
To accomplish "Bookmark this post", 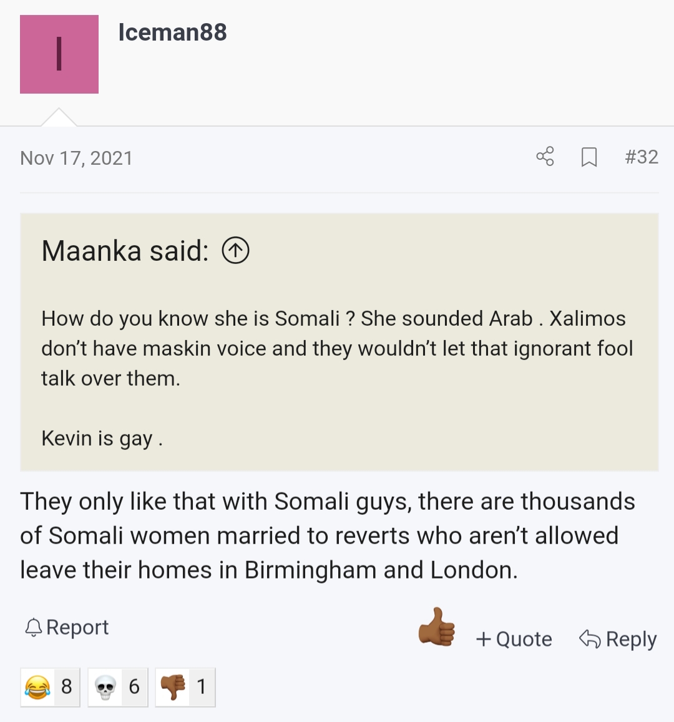I will click(x=589, y=157).
